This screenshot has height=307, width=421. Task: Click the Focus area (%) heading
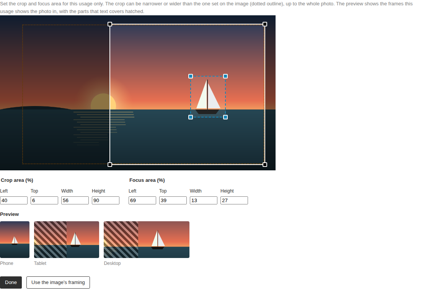[147, 180]
